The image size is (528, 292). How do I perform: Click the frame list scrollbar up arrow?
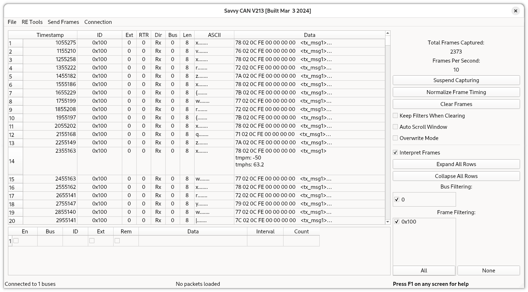click(388, 33)
